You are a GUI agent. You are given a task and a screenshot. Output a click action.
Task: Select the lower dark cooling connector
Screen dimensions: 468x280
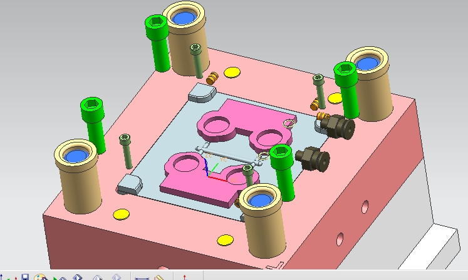pos(313,159)
